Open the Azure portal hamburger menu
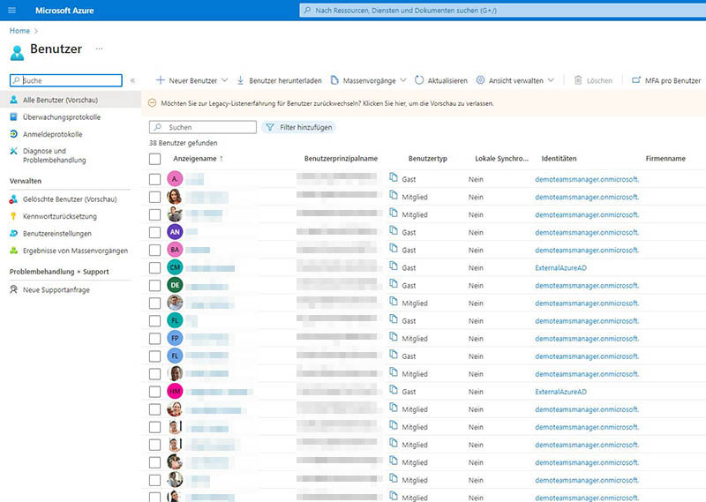 coord(12,11)
